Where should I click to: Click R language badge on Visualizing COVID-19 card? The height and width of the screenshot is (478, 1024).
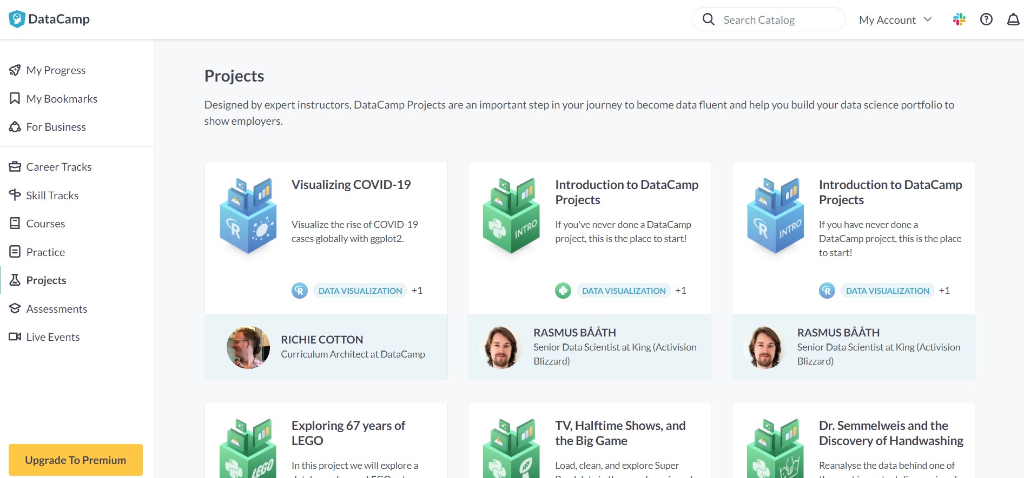300,291
